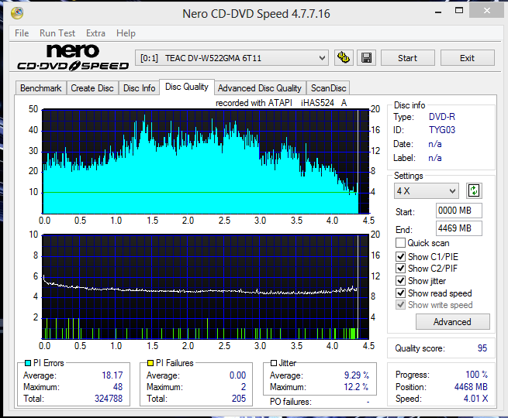Click the greyed Show write speed checkbox
This screenshot has width=508, height=418.
(x=400, y=305)
